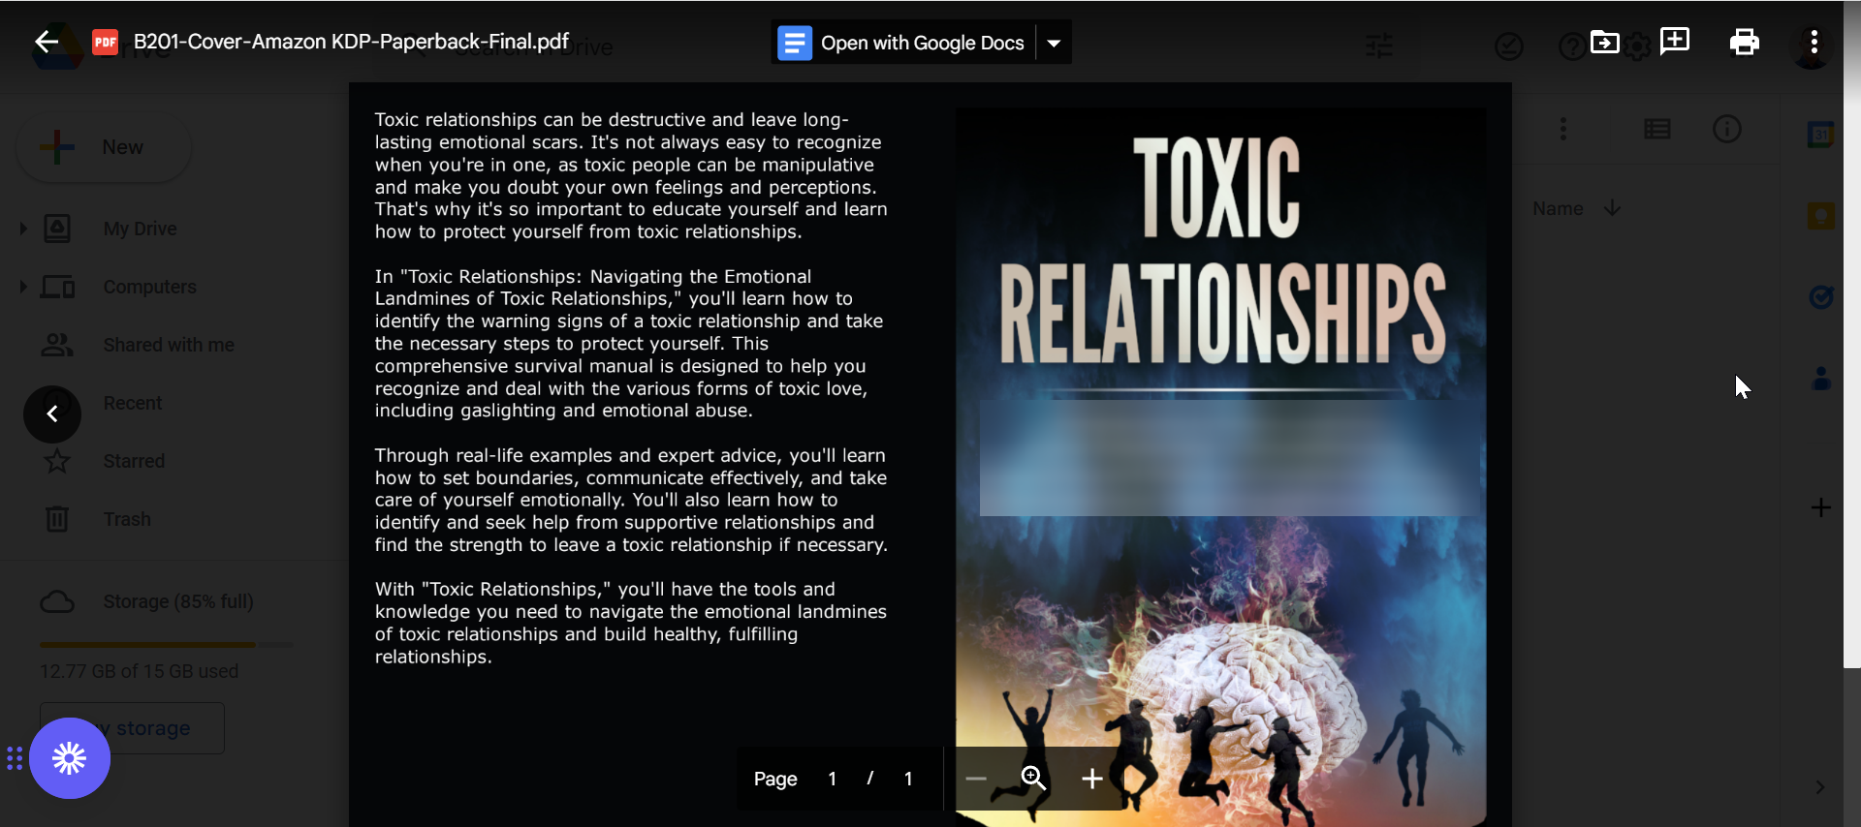
Task: Click the vertical scrollbar on the right edge
Action: 1851,333
